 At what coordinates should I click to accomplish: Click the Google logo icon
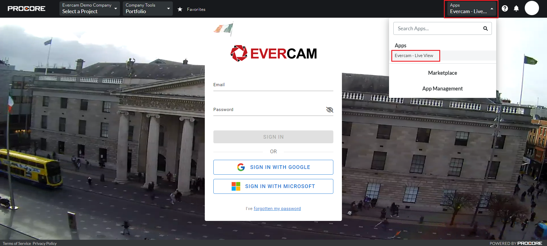(x=241, y=167)
